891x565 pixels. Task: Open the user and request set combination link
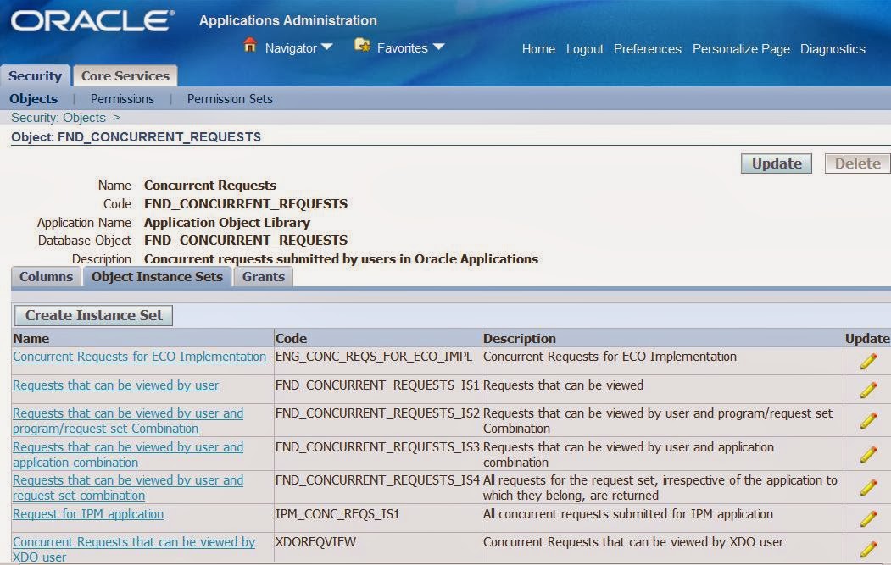(128, 488)
